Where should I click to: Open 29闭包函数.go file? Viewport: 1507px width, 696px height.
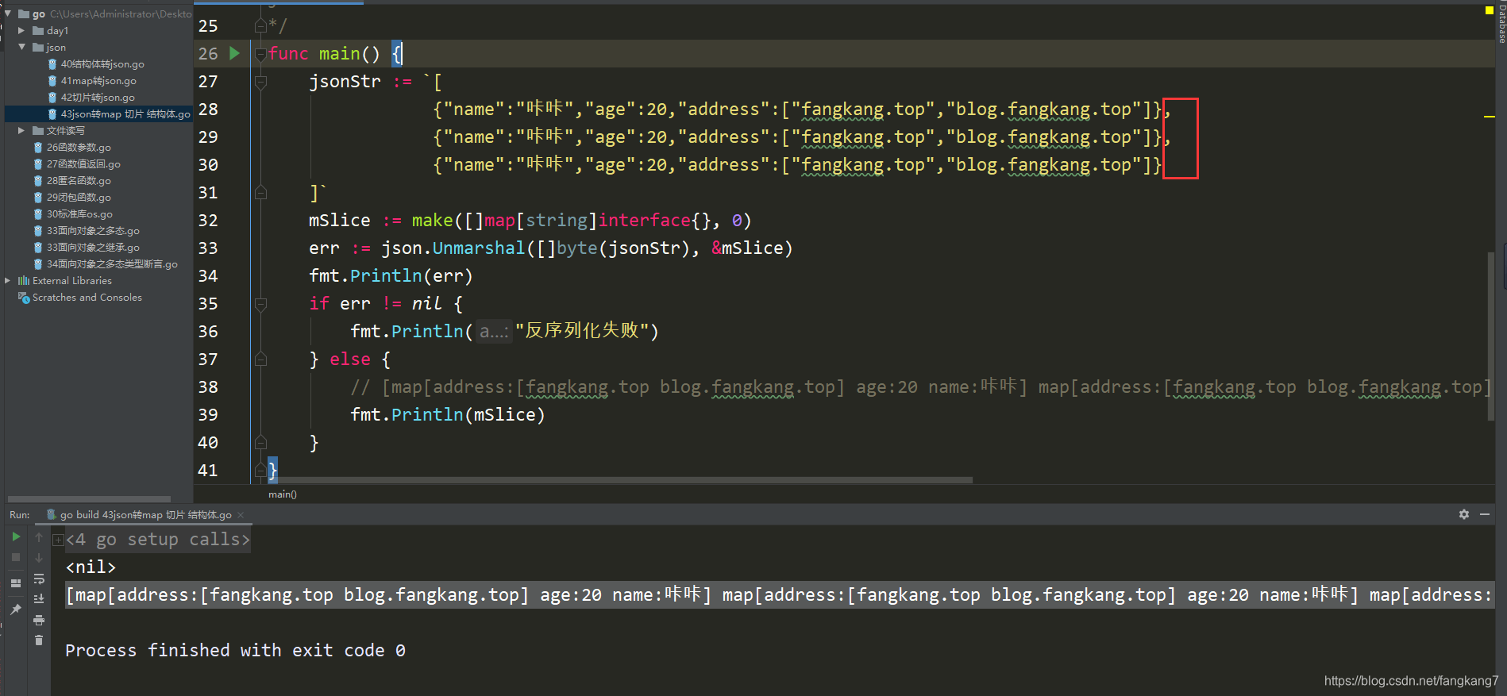(x=79, y=197)
